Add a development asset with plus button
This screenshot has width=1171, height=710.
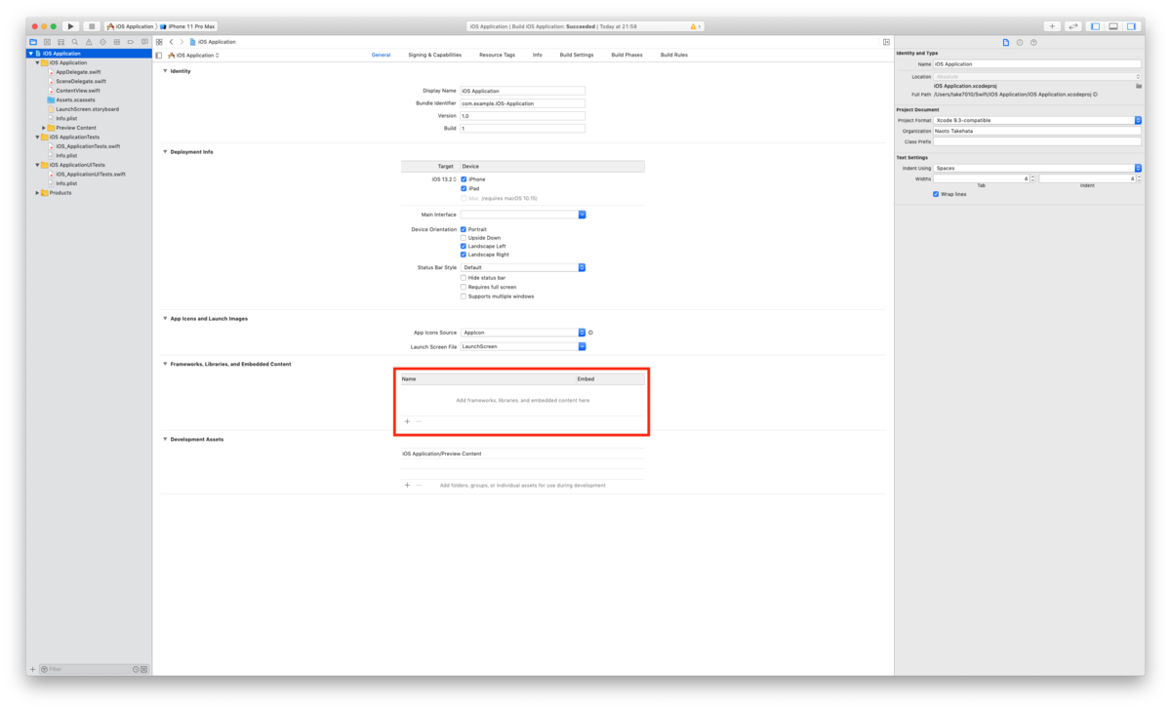(407, 485)
